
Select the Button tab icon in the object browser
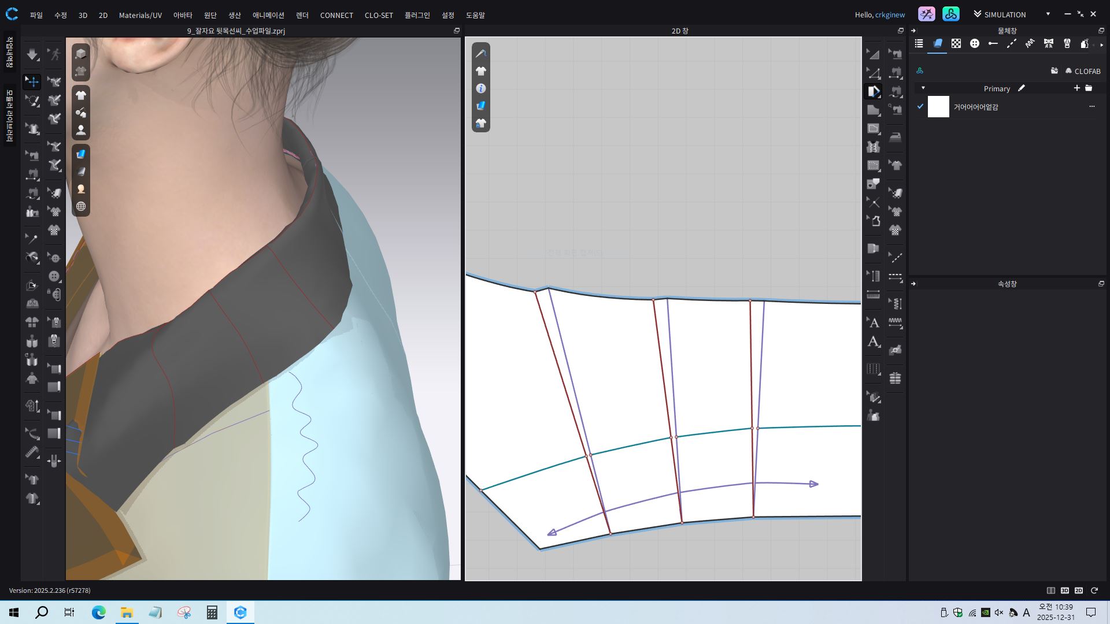pyautogui.click(x=975, y=44)
